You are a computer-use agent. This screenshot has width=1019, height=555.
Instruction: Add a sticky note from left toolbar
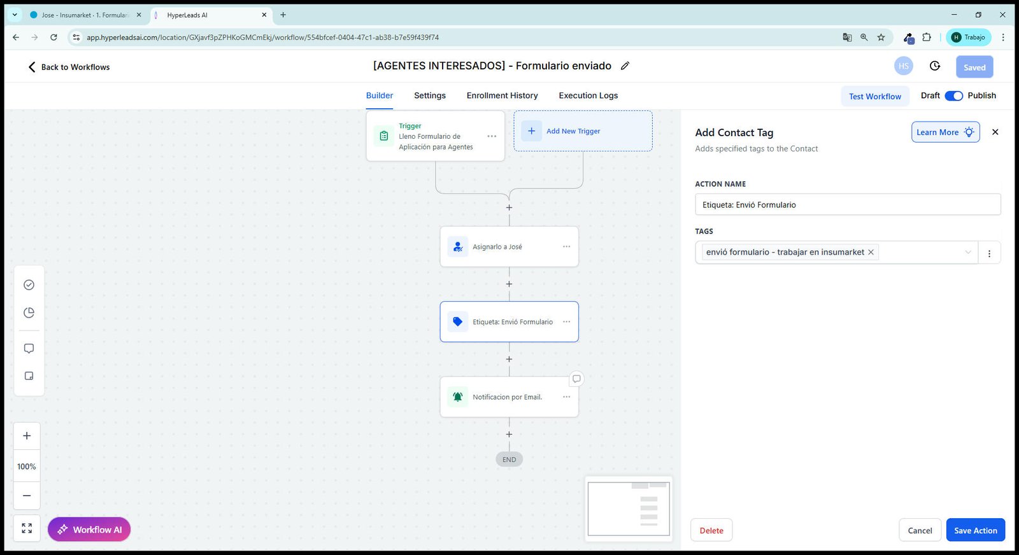pos(29,376)
